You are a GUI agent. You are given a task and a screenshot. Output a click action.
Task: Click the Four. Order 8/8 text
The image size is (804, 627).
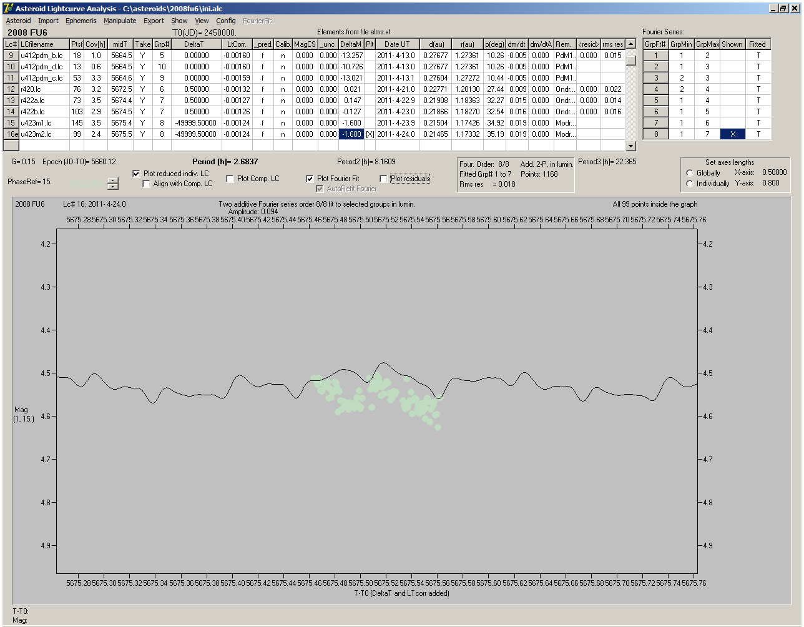pos(484,165)
